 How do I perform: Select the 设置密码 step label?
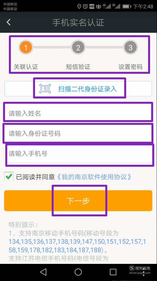pyautogui.click(x=130, y=67)
